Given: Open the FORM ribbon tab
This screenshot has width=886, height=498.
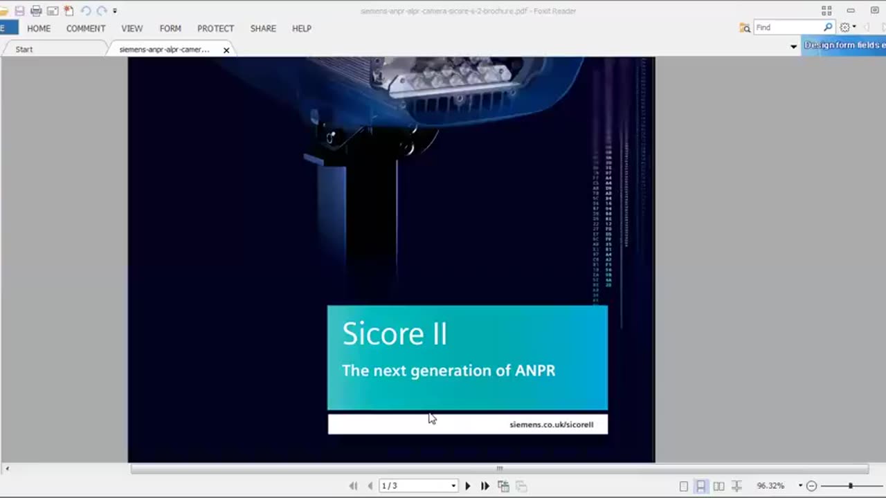Looking at the screenshot, I should (x=170, y=28).
